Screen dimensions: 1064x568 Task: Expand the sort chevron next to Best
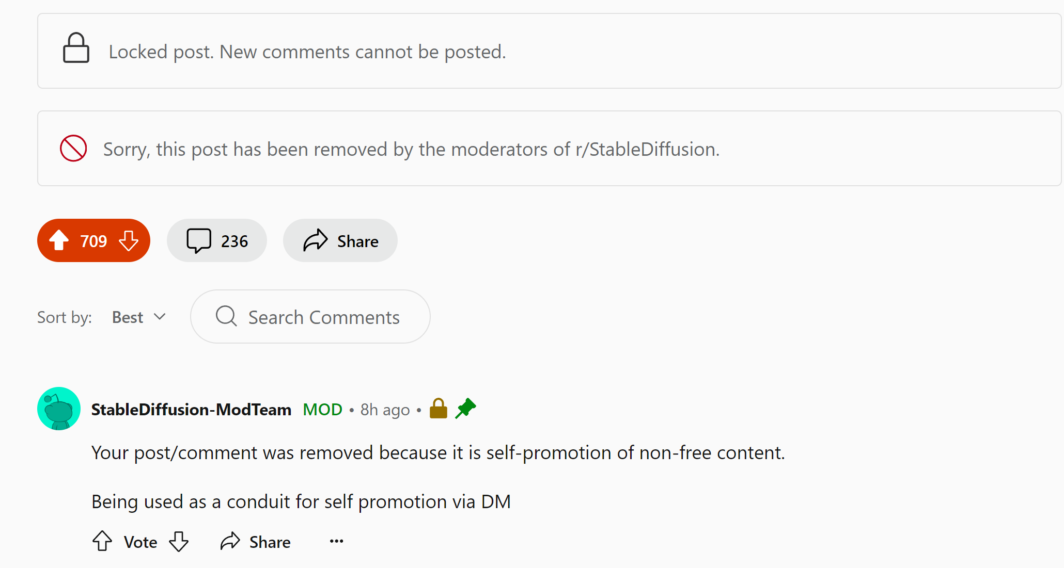[x=160, y=317]
